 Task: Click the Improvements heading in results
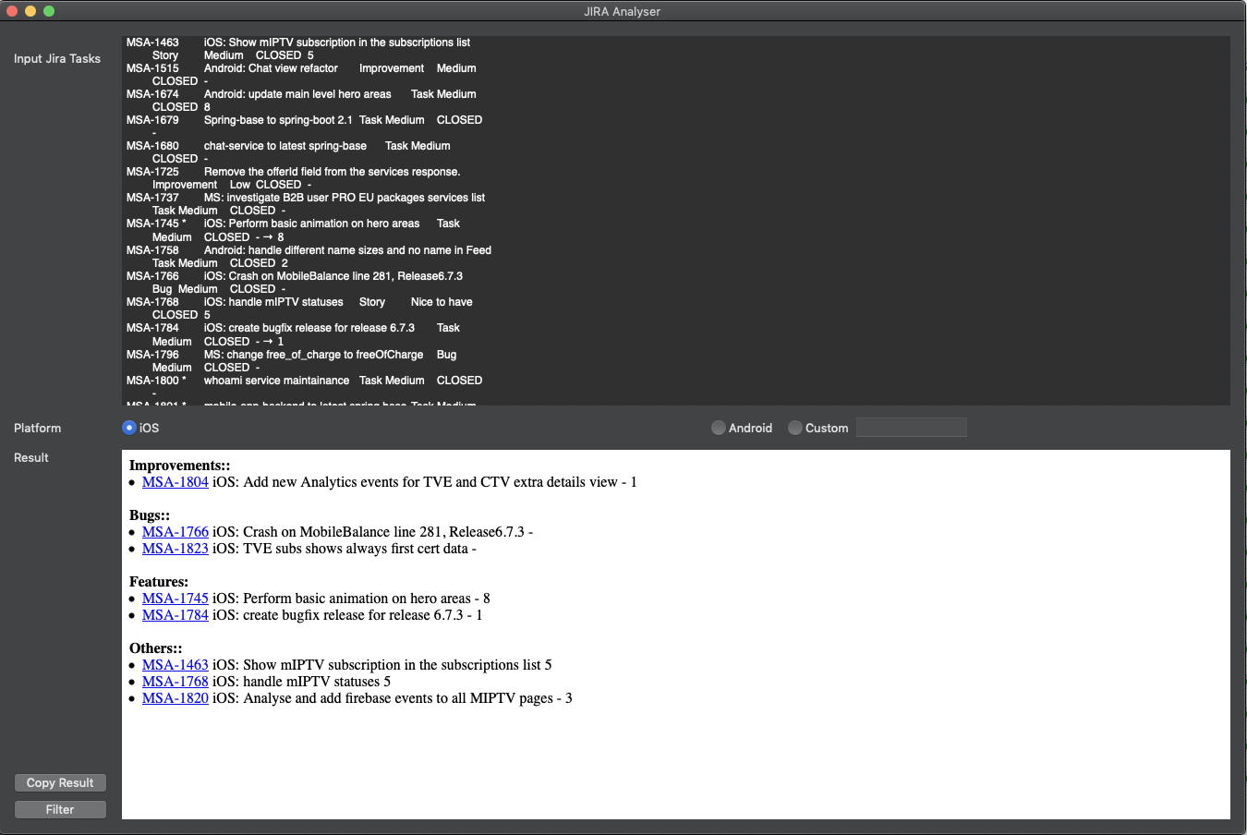click(180, 466)
